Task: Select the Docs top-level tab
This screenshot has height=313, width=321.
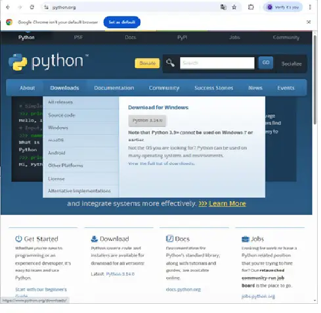Action: (131, 37)
